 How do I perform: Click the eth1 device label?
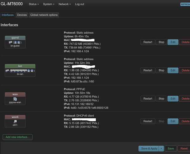[x=15, y=125]
